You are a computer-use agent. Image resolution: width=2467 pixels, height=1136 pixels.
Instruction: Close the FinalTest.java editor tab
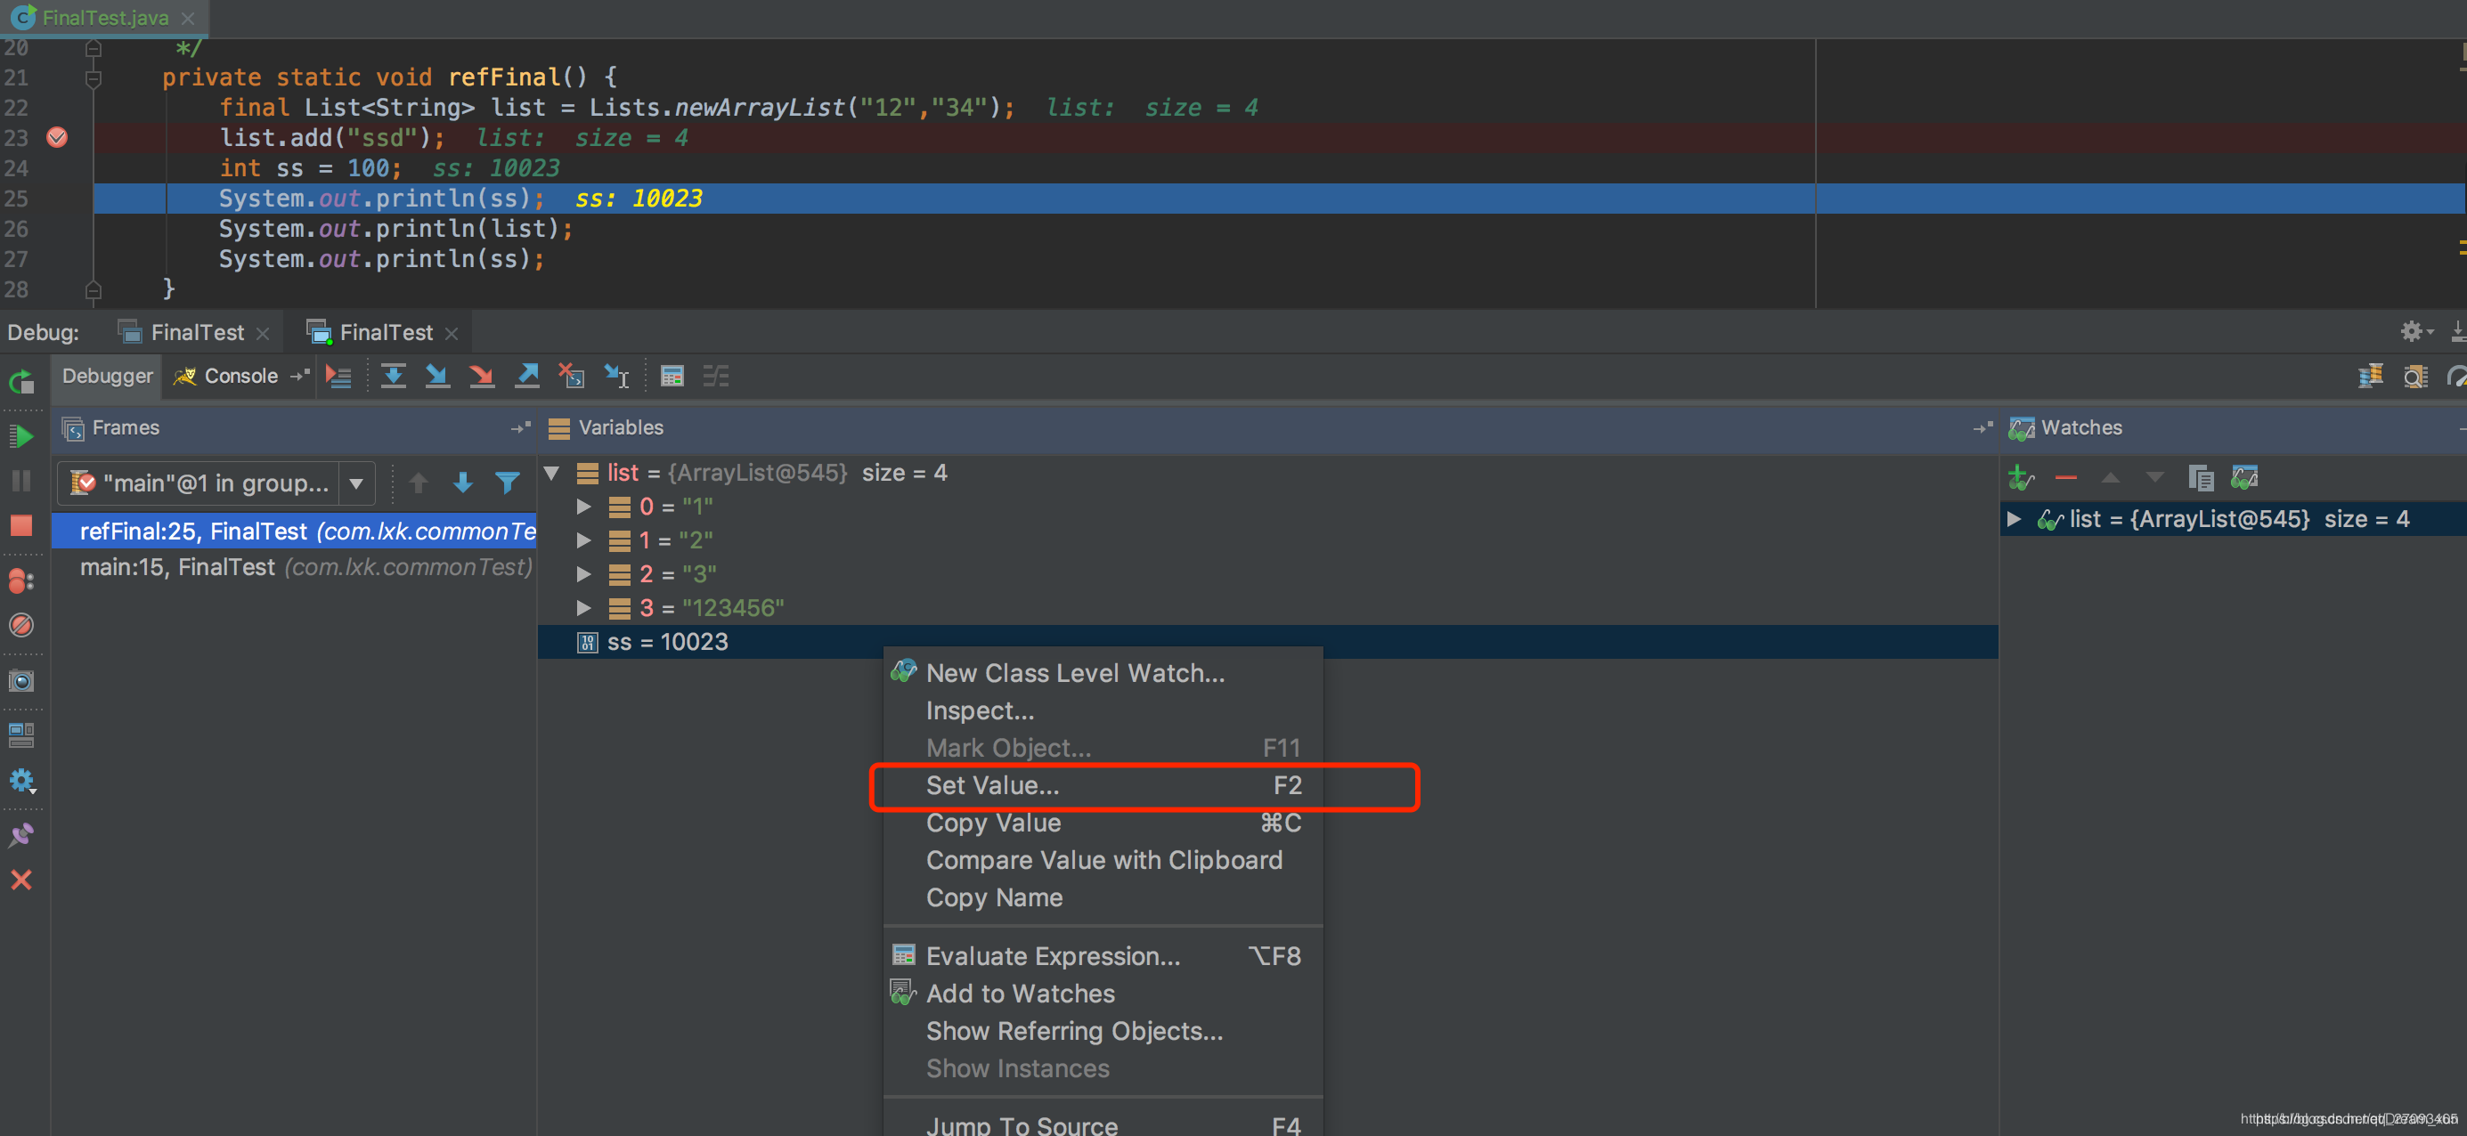coord(188,17)
